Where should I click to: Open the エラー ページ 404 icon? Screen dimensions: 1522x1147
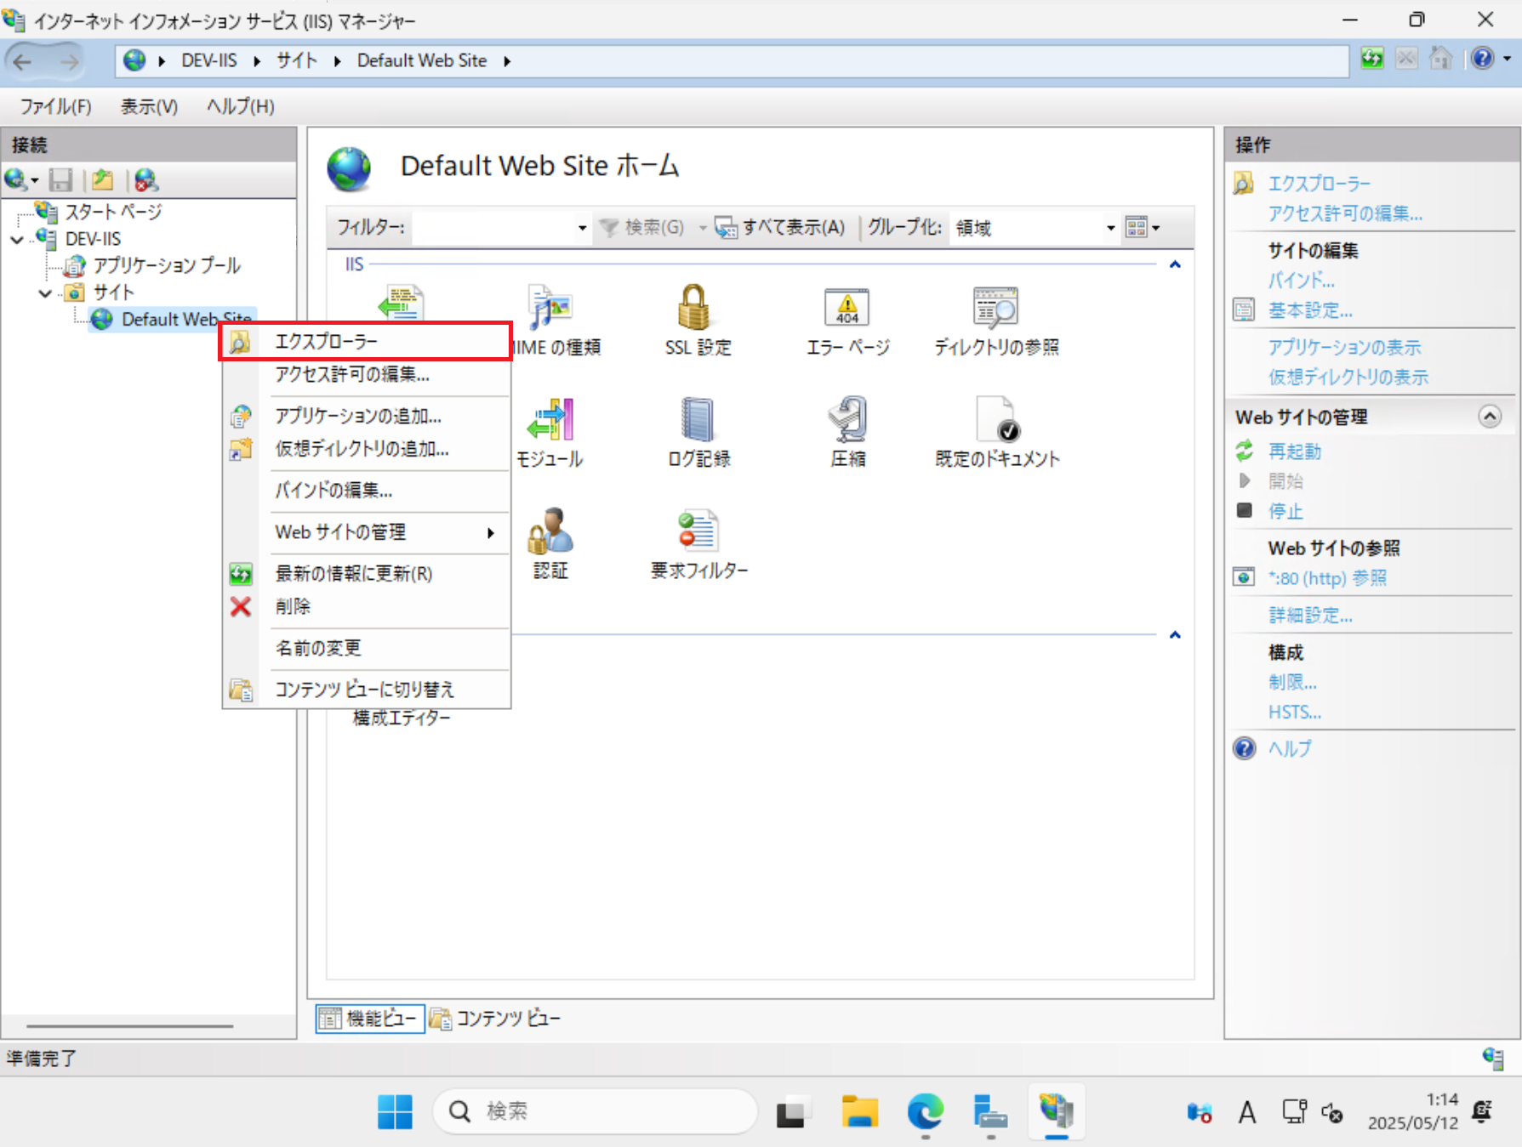click(x=847, y=320)
